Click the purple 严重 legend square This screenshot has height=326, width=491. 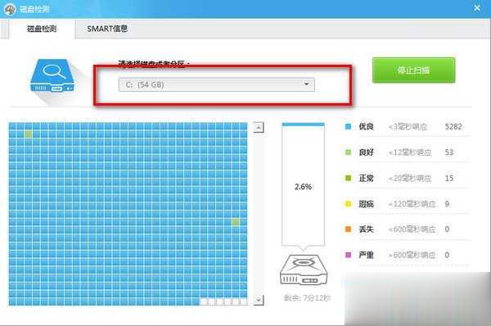(348, 255)
